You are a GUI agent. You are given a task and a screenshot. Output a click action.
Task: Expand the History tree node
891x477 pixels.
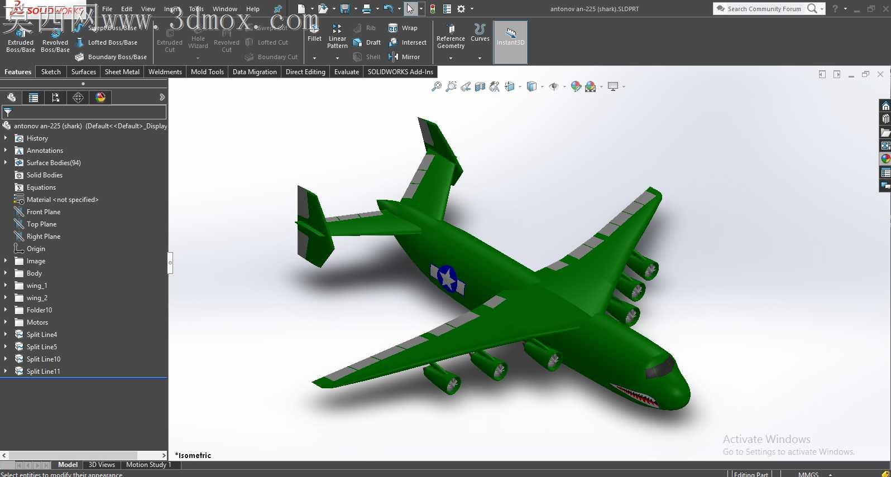[6, 138]
